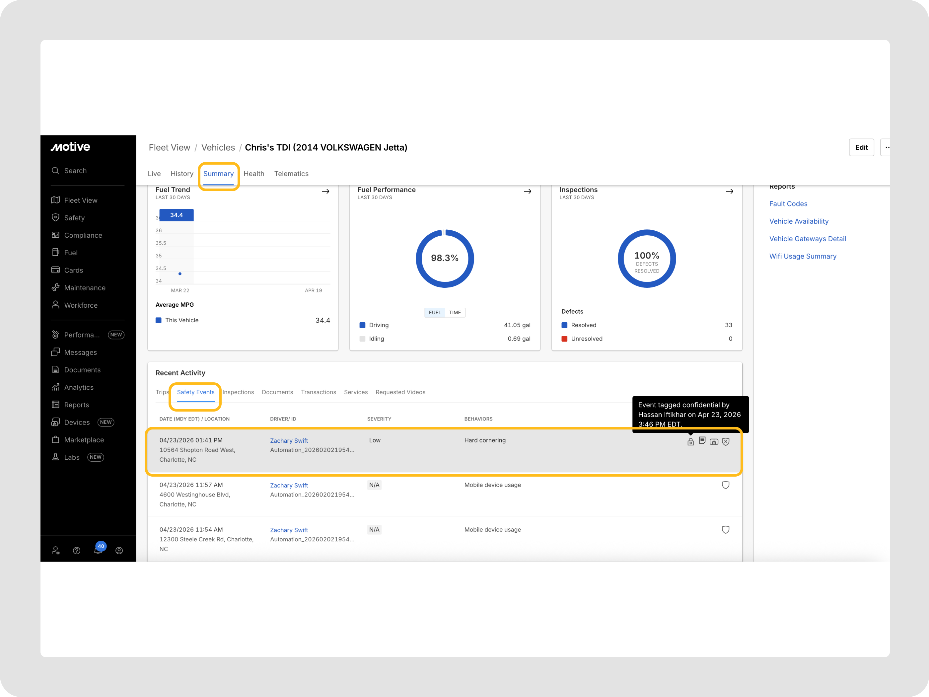The image size is (929, 697).
Task: Open the three-dot more options menu
Action: pyautogui.click(x=886, y=147)
